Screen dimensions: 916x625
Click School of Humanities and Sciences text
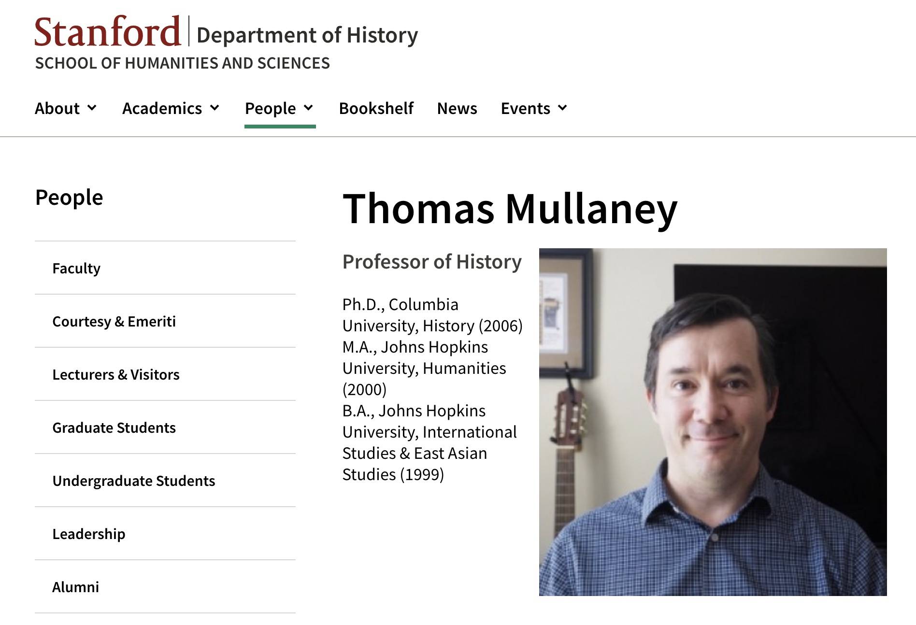pyautogui.click(x=182, y=63)
